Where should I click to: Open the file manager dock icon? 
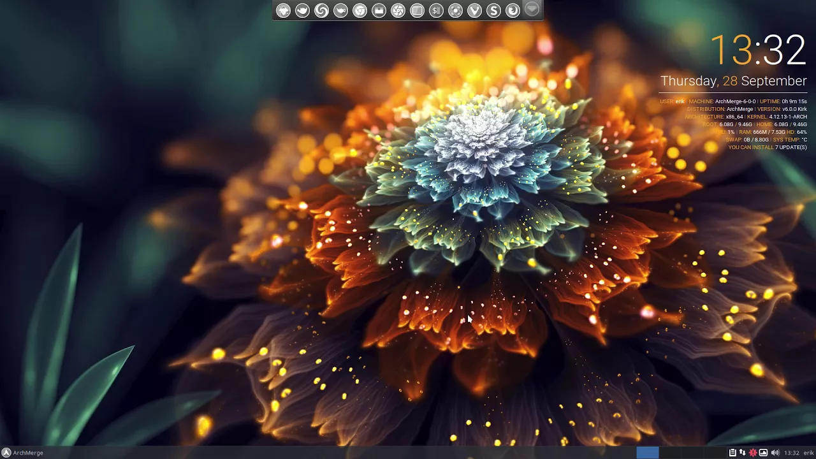click(x=379, y=10)
